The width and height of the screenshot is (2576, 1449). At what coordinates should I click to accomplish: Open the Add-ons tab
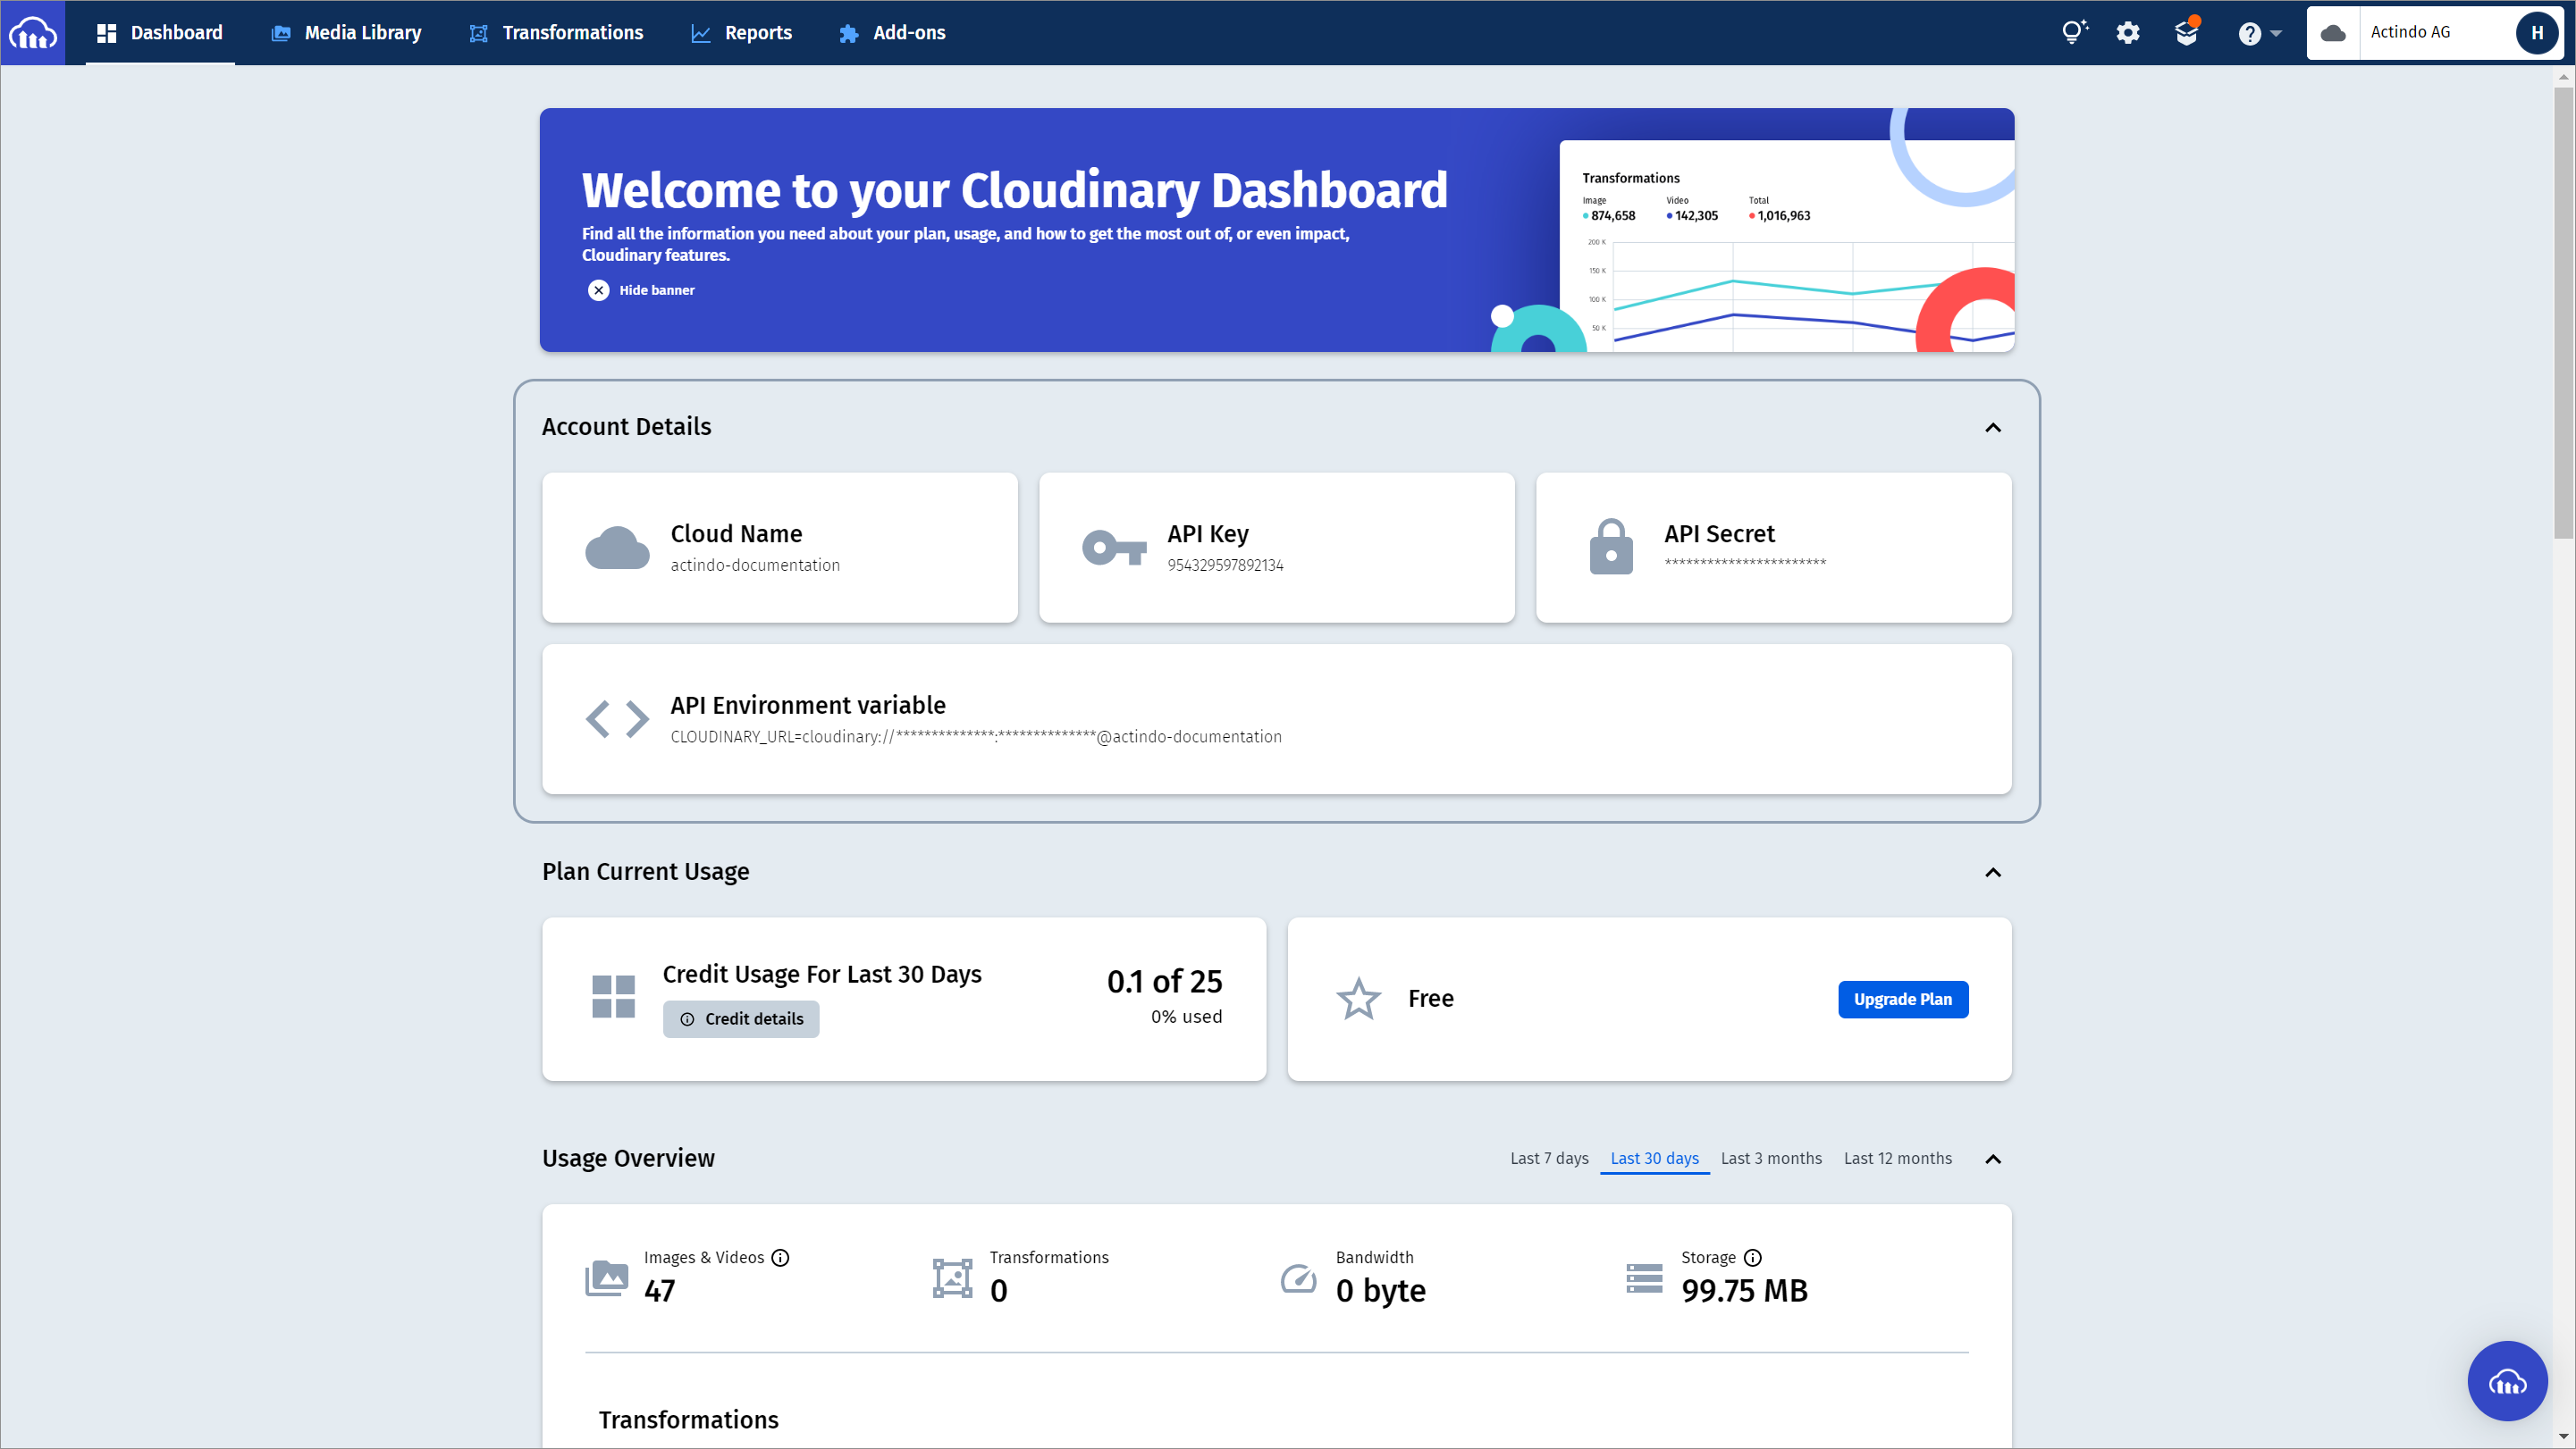pyautogui.click(x=892, y=33)
